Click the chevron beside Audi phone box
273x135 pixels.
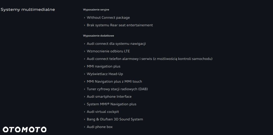coord(85,127)
